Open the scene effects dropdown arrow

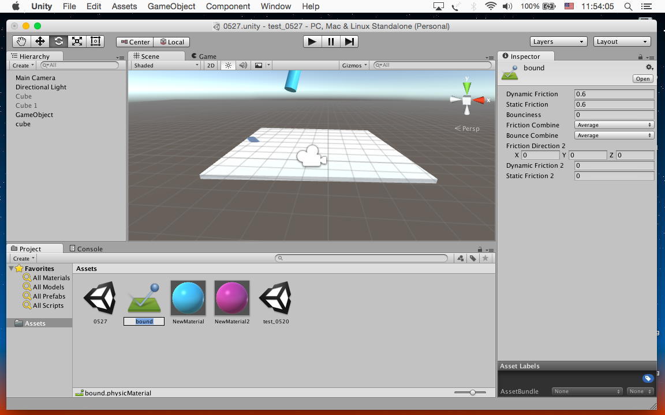(268, 65)
